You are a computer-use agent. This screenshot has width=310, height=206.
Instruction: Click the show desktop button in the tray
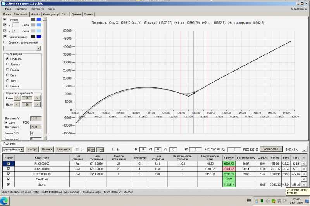(x=307, y=201)
